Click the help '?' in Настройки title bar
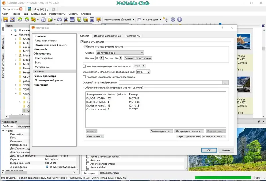Viewport: 266px width, 181px height. tap(222, 28)
